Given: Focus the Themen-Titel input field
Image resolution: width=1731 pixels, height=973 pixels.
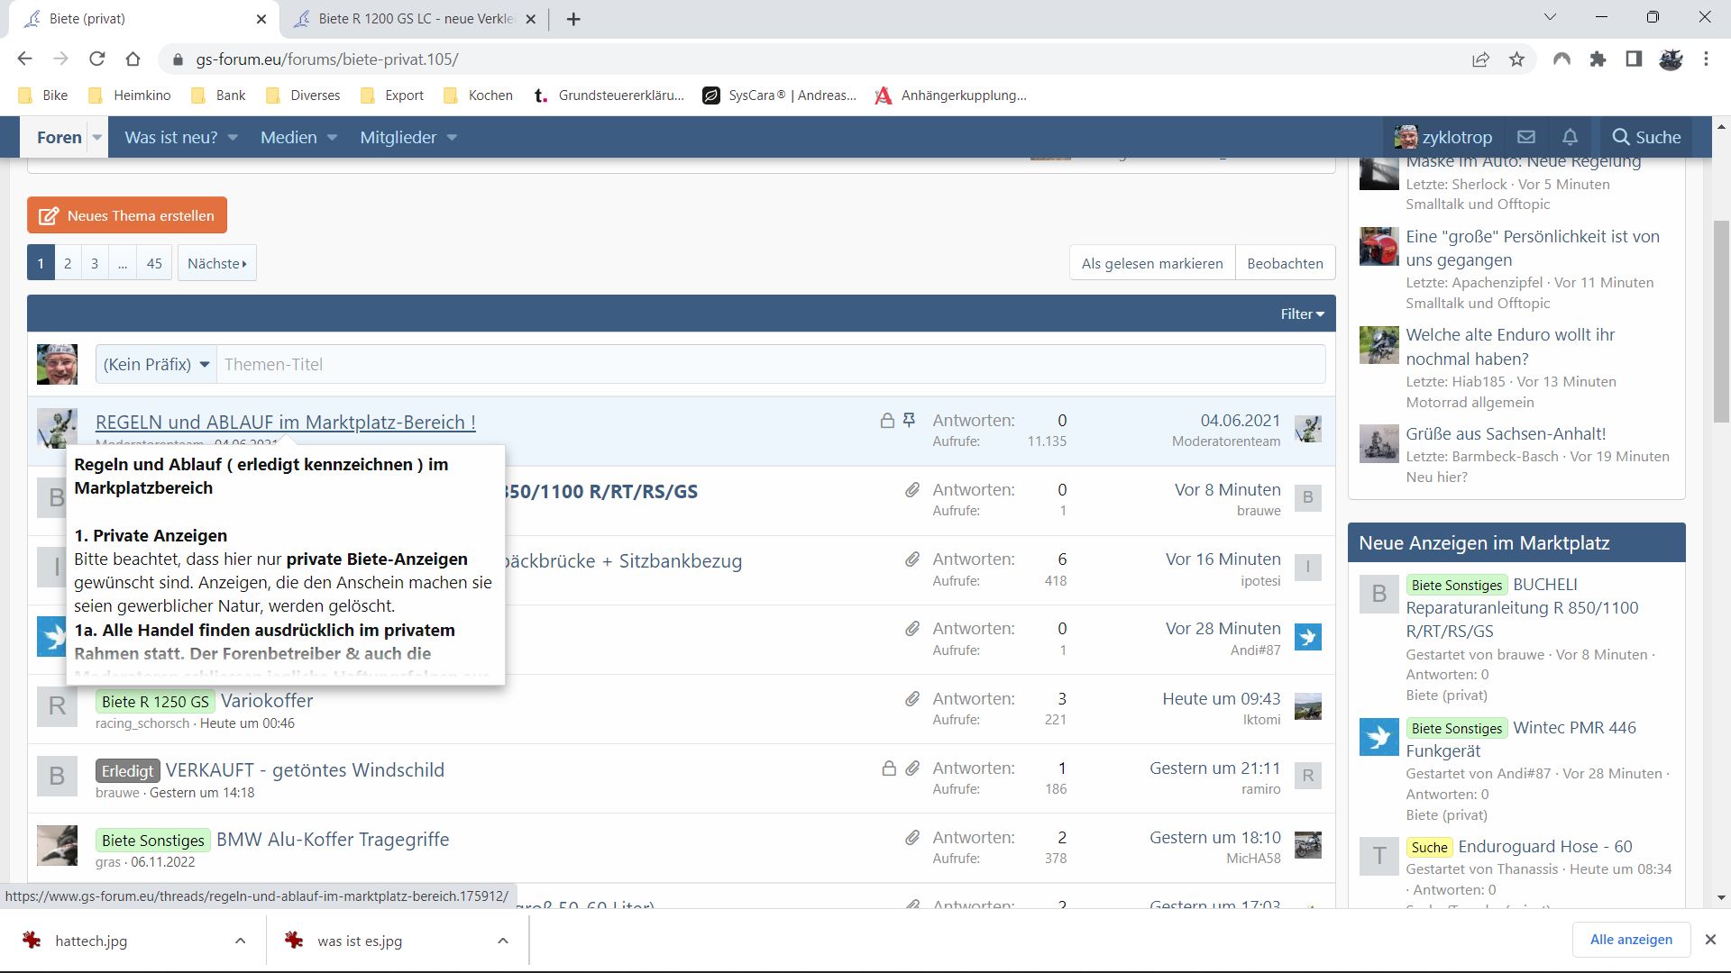Looking at the screenshot, I should click(771, 364).
